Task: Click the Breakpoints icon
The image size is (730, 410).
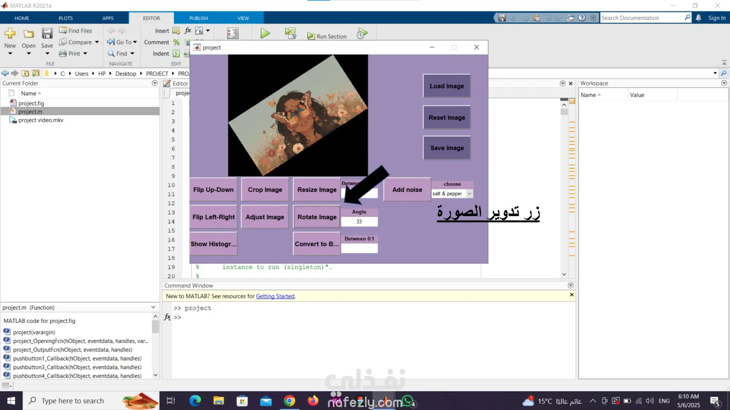Action: point(233,34)
